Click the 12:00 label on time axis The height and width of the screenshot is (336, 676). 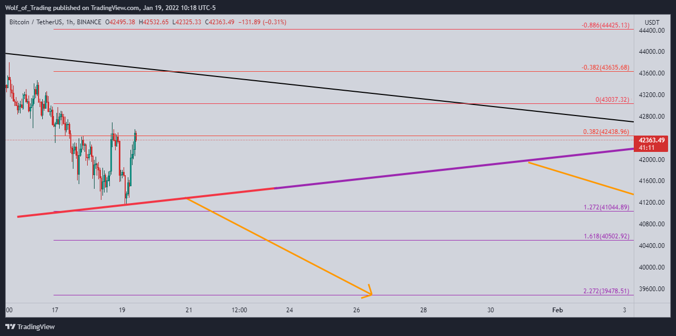[239, 310]
